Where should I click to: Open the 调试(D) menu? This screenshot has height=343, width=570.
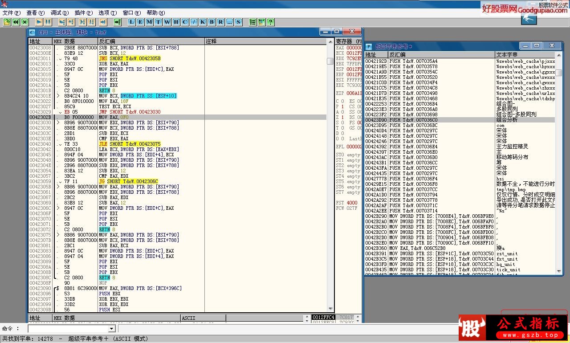(x=60, y=13)
